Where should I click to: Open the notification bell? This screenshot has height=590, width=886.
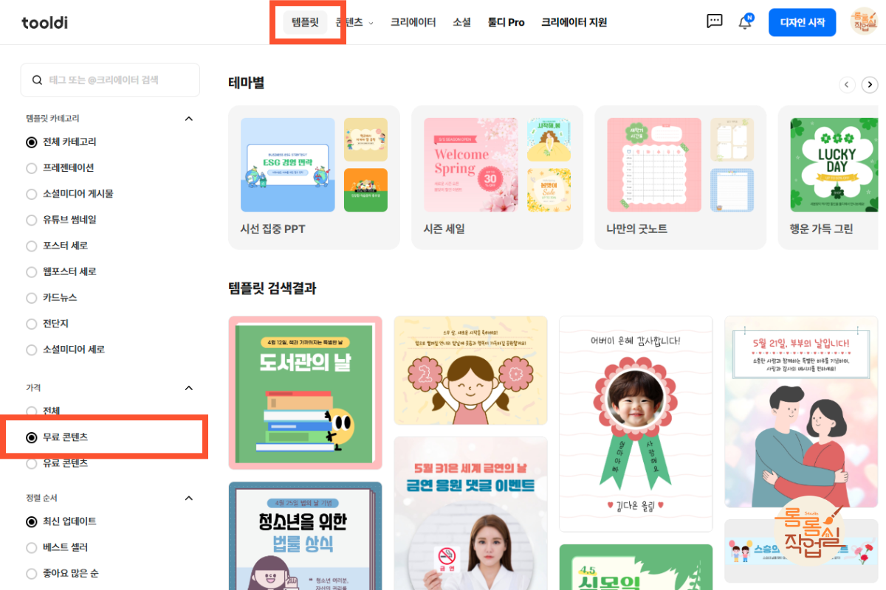pyautogui.click(x=745, y=21)
